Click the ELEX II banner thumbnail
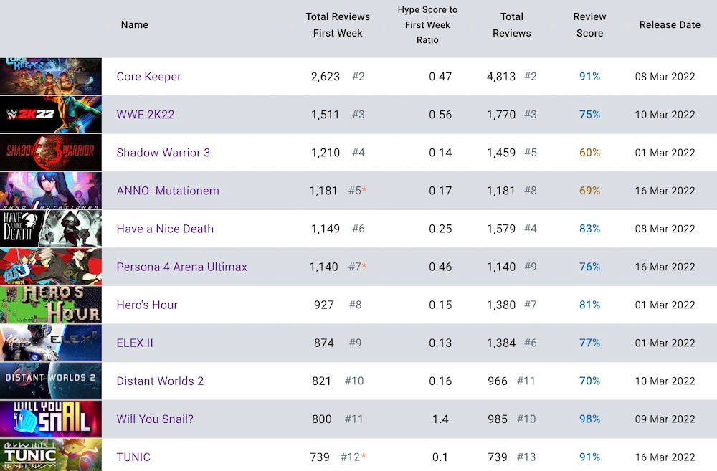Screen dimensions: 717x471 click(51, 343)
